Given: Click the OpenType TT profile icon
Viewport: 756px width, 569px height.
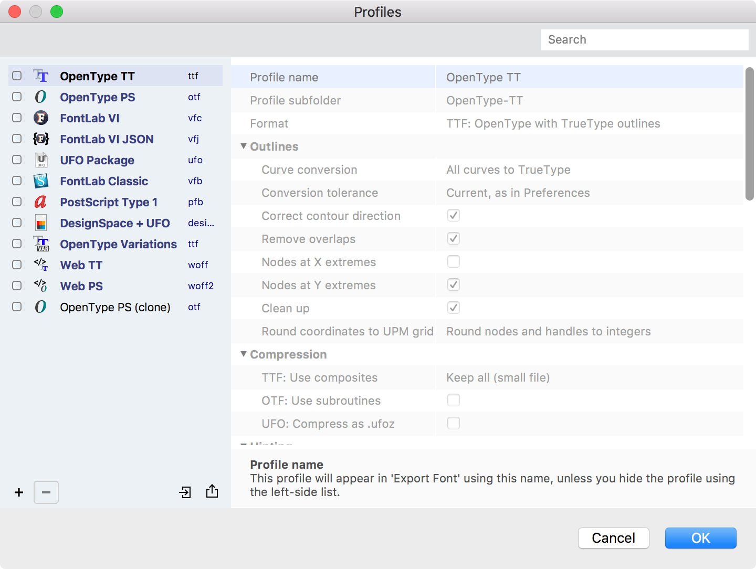Looking at the screenshot, I should [x=41, y=76].
